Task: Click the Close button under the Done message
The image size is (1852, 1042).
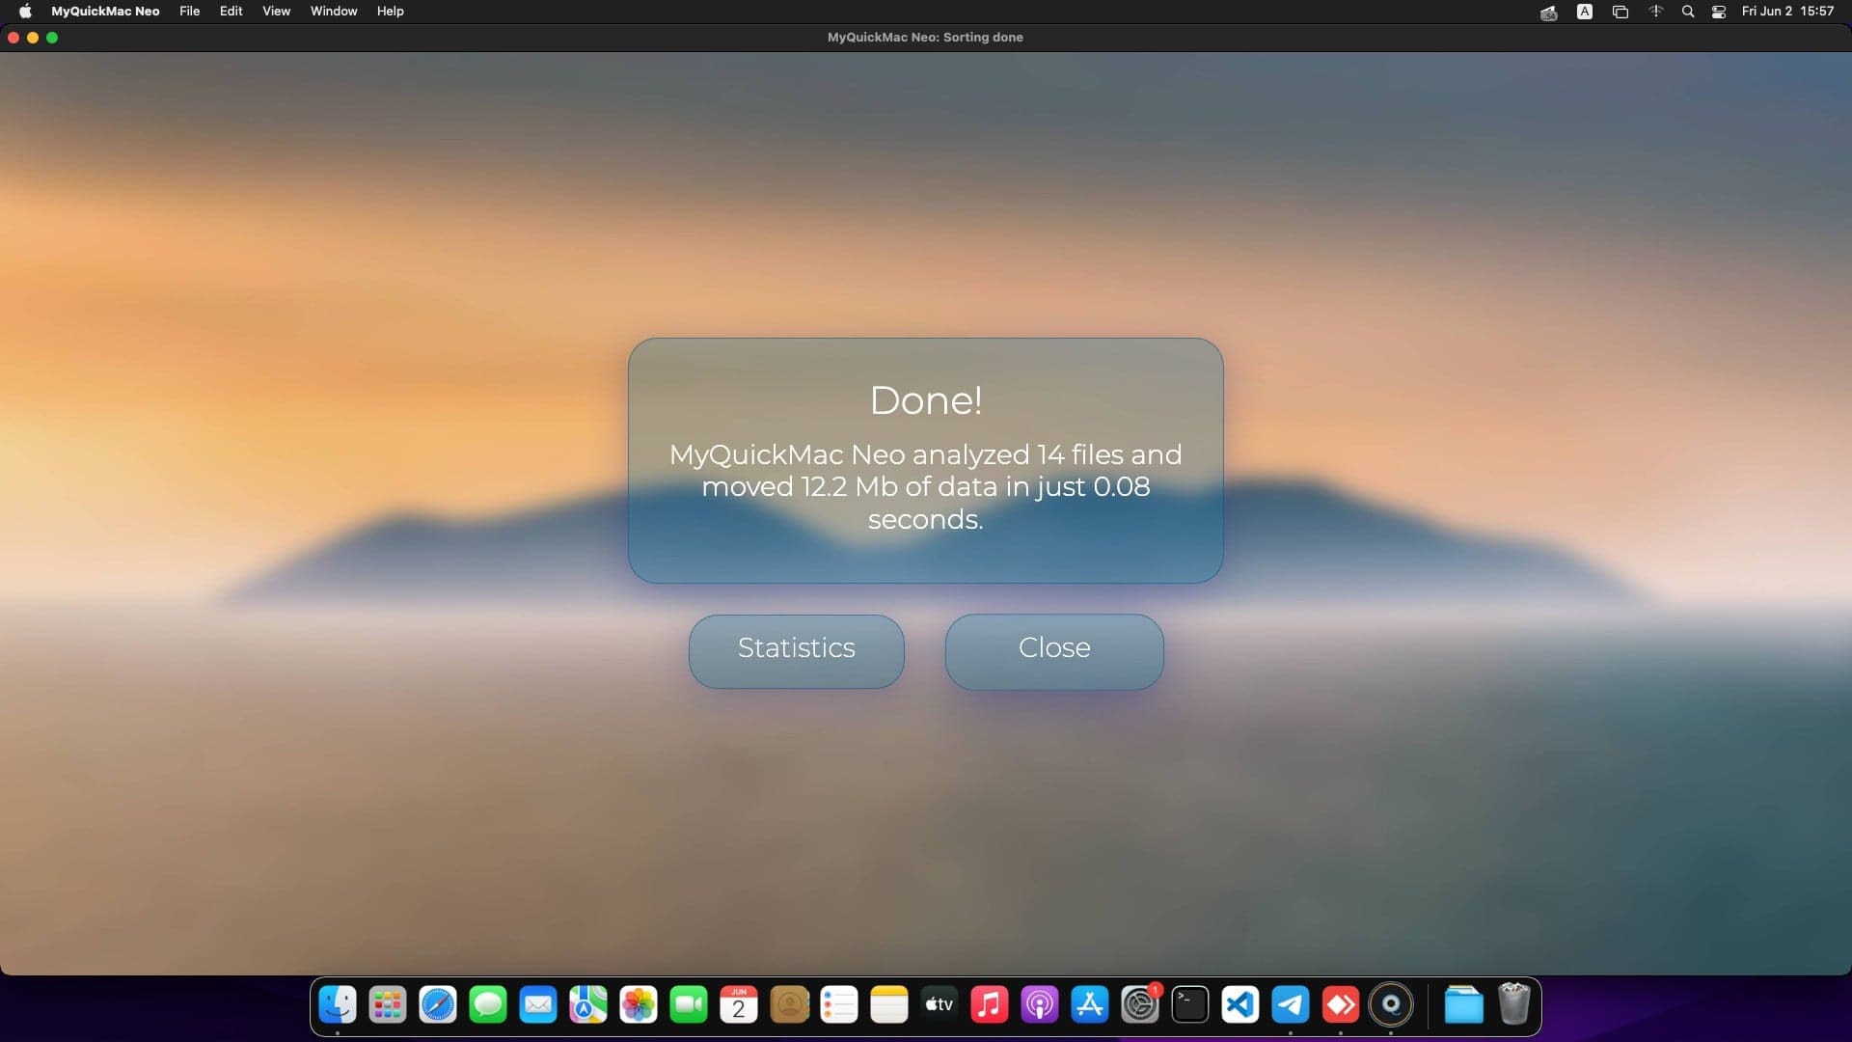Action: pos(1054,651)
